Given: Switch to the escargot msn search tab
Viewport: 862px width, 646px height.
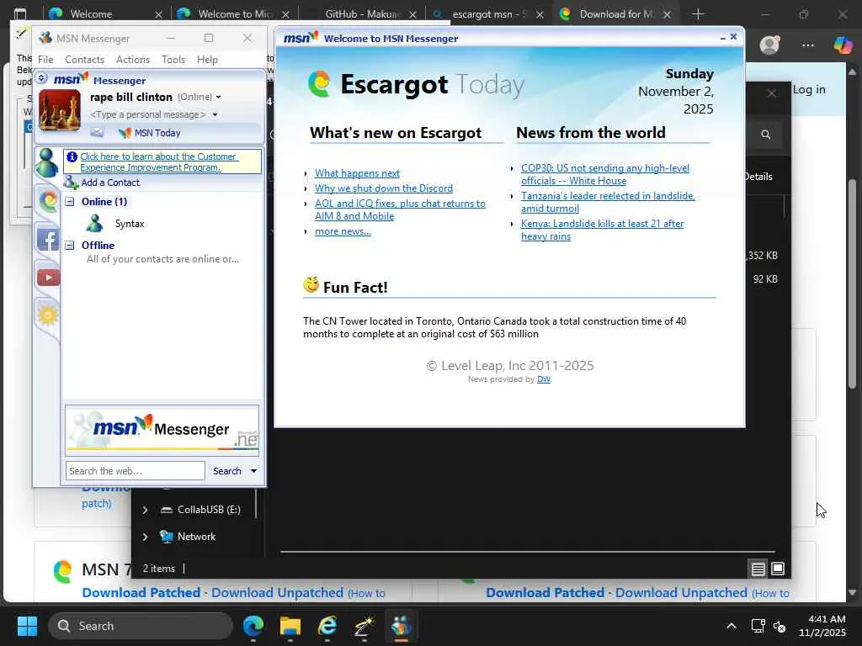Looking at the screenshot, I should (x=487, y=14).
